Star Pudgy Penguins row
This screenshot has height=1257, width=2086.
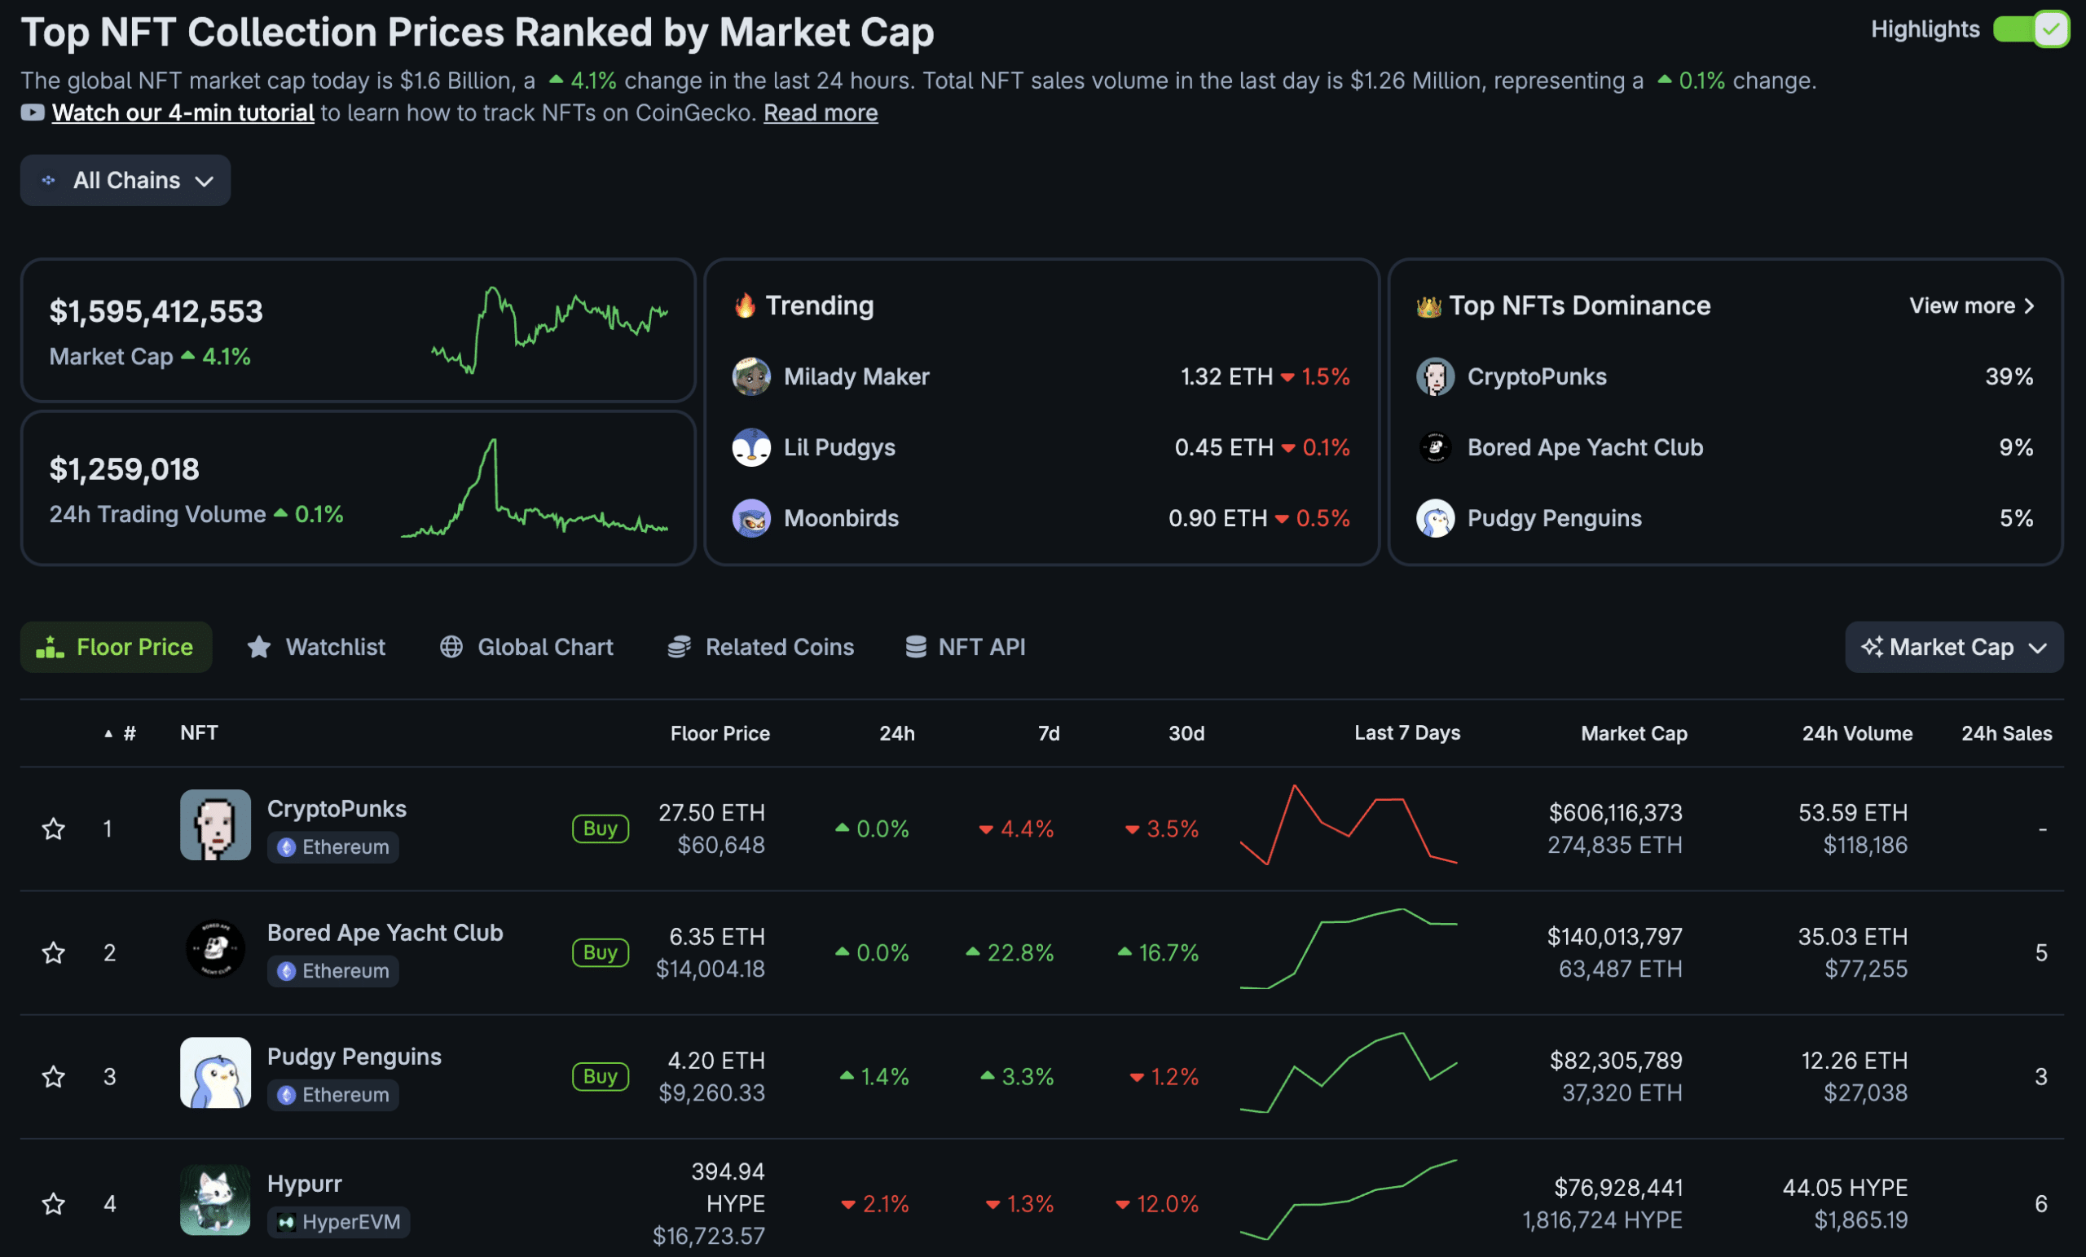pos(53,1077)
